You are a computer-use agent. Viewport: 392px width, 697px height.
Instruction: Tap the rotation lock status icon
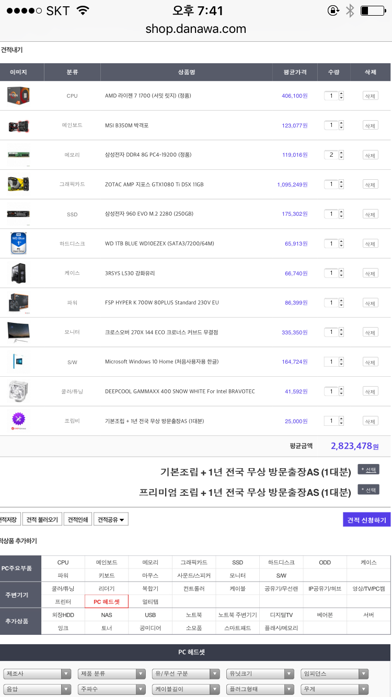click(x=333, y=10)
